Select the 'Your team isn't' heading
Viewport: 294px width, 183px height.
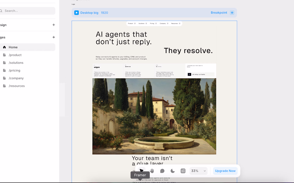coord(152,158)
